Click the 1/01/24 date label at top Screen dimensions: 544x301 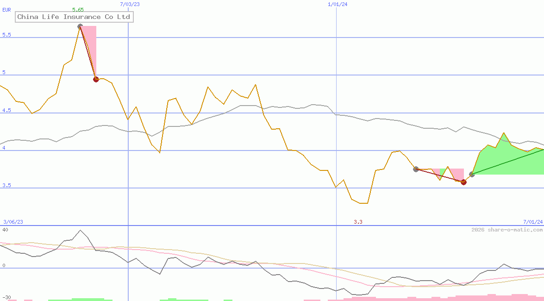(x=338, y=4)
